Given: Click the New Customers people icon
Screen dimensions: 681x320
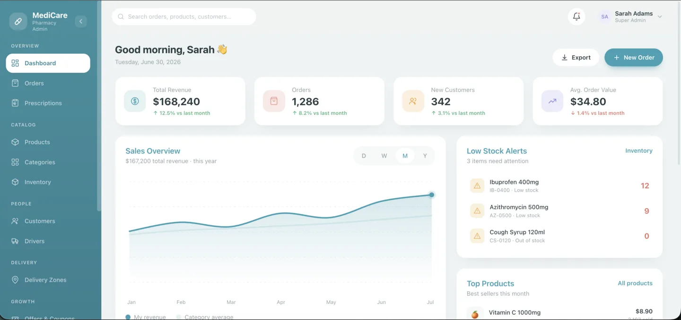Looking at the screenshot, I should [x=413, y=101].
